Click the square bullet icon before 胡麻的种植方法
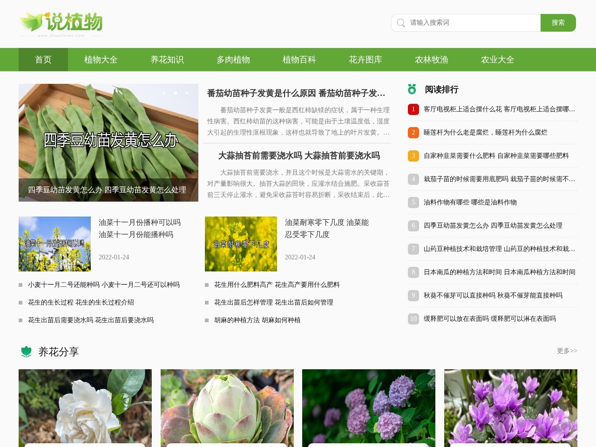 coord(206,320)
